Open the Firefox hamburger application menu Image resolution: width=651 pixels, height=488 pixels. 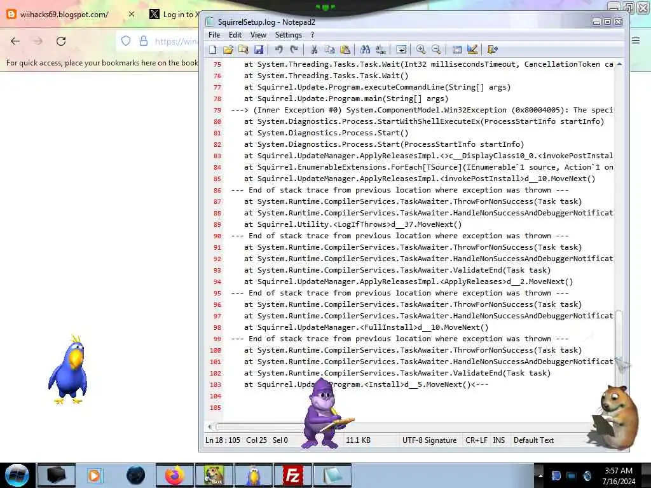point(636,41)
